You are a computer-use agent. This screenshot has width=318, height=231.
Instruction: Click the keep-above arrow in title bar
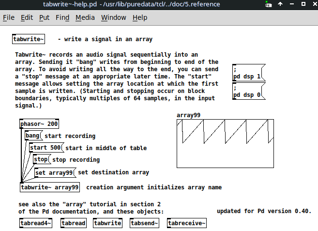click(280, 4)
